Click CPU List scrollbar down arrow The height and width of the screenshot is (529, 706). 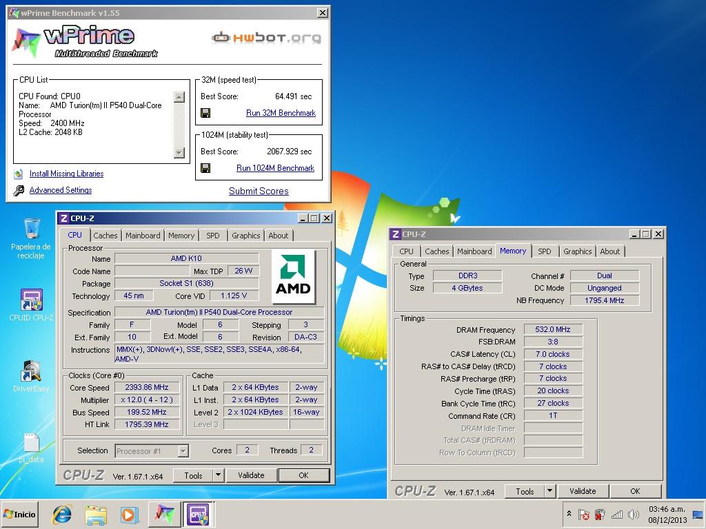pos(179,152)
